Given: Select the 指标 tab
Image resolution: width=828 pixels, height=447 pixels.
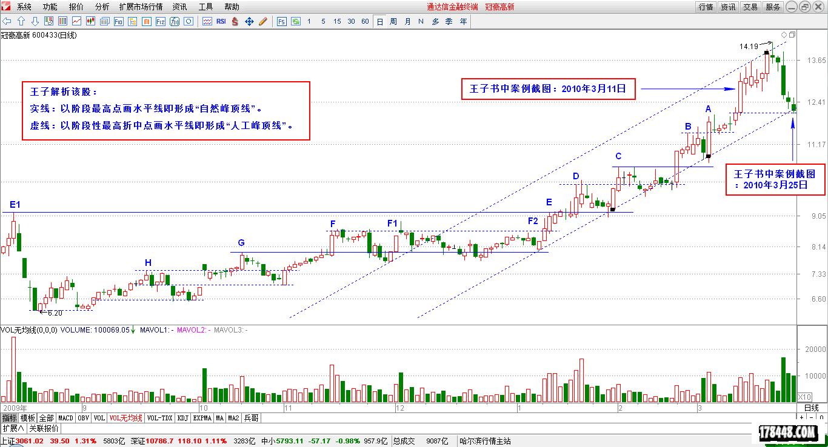Looking at the screenshot, I should coord(9,418).
